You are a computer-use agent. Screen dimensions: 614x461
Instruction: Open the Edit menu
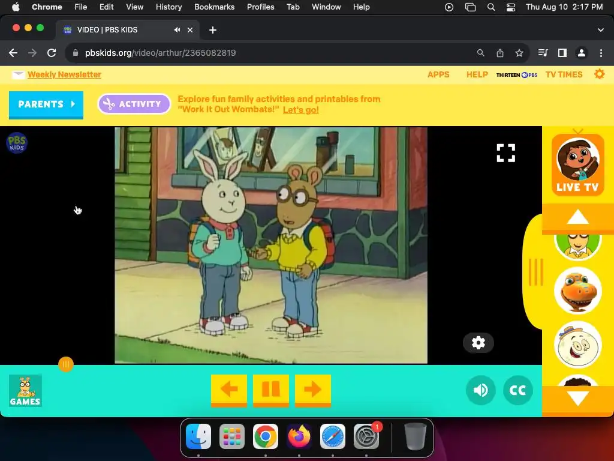click(x=106, y=7)
